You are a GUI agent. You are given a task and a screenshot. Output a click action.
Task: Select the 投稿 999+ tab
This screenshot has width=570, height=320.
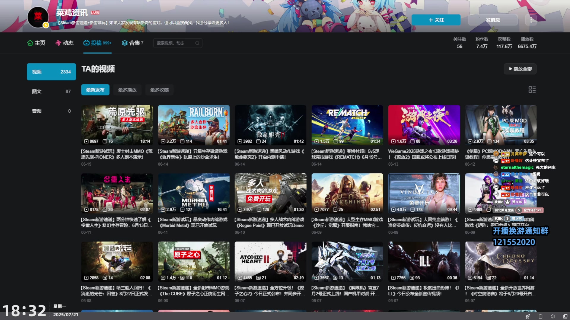click(x=97, y=43)
